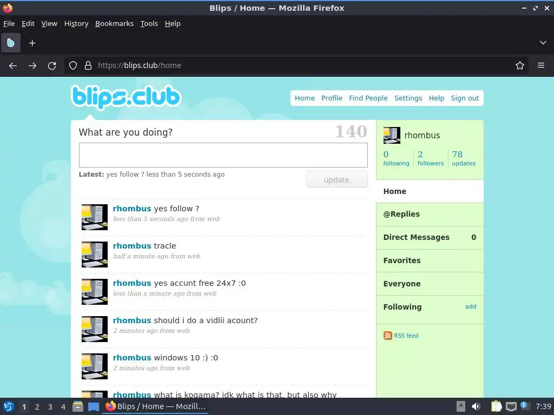Open the tracking protection shield icon
Viewport: 554px width, 415px height.
(x=73, y=65)
